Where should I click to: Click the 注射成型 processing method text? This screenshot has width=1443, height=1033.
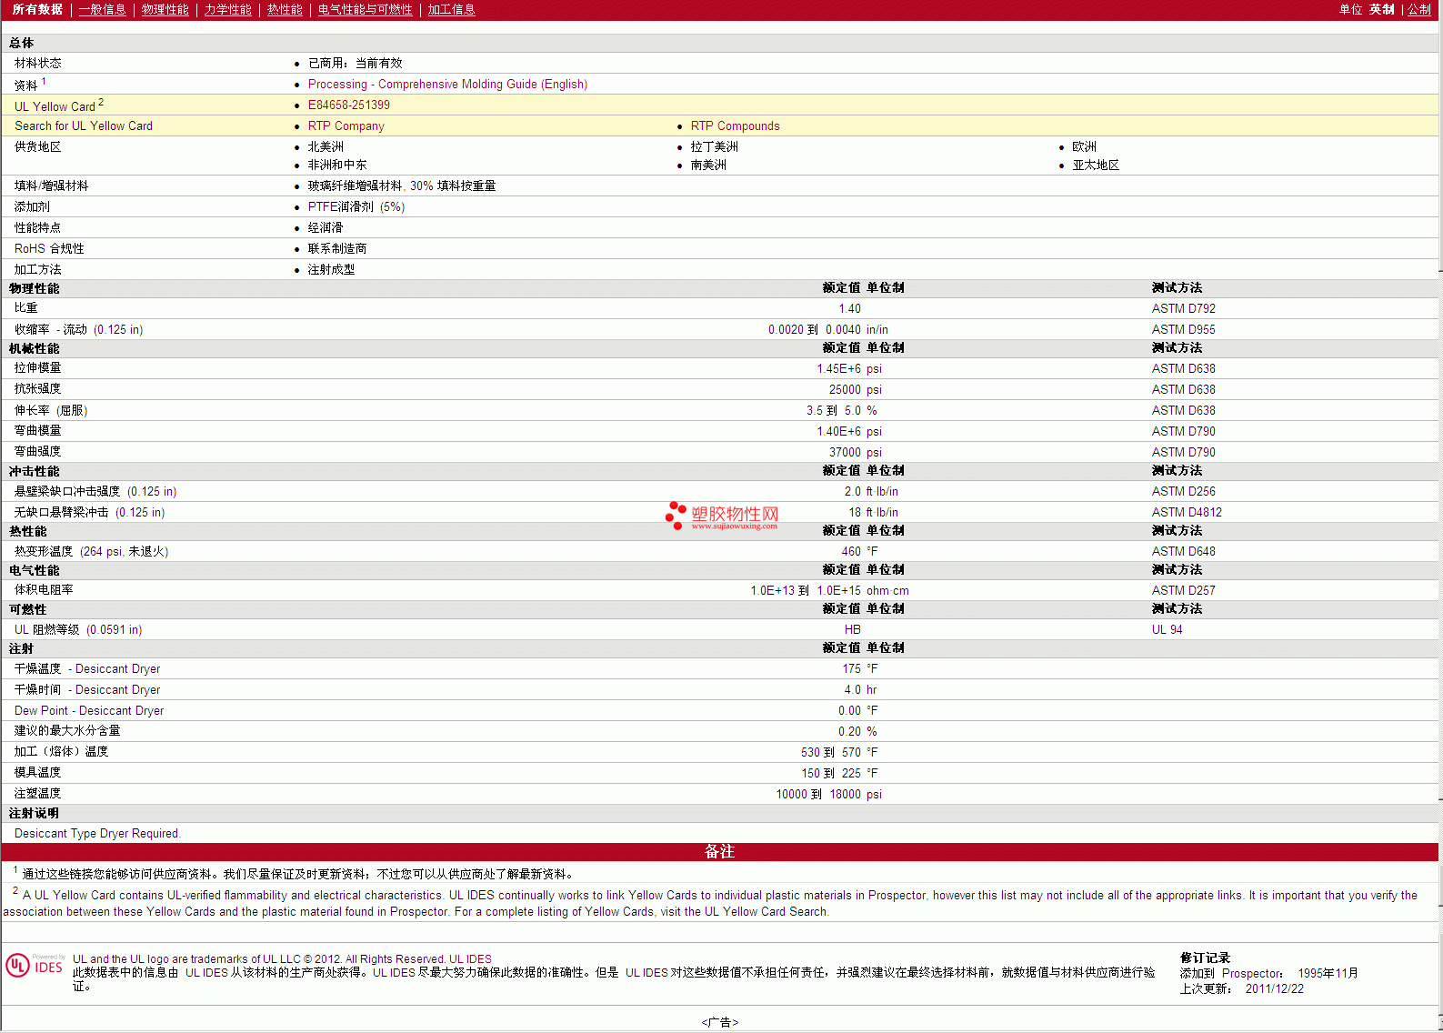click(x=331, y=270)
